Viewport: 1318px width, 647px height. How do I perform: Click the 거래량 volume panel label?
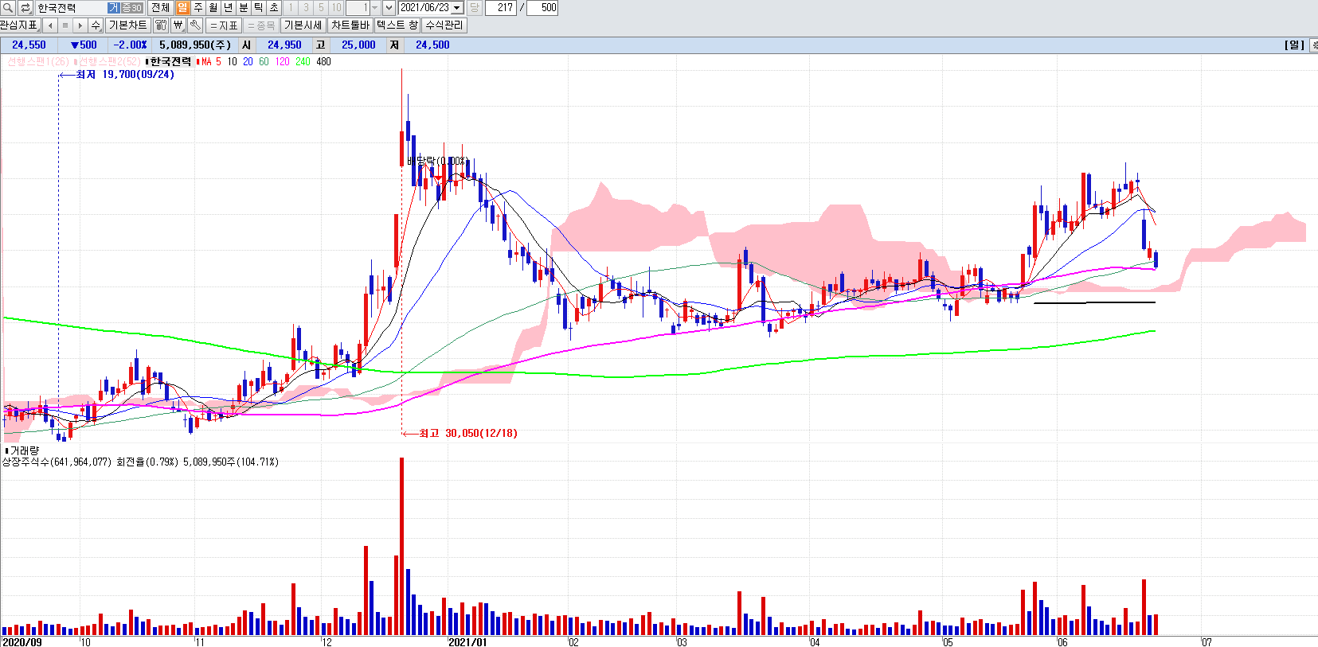24,450
